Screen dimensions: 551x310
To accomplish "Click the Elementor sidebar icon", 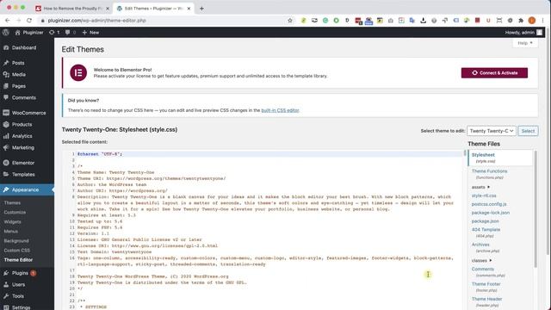I will pyautogui.click(x=6, y=163).
